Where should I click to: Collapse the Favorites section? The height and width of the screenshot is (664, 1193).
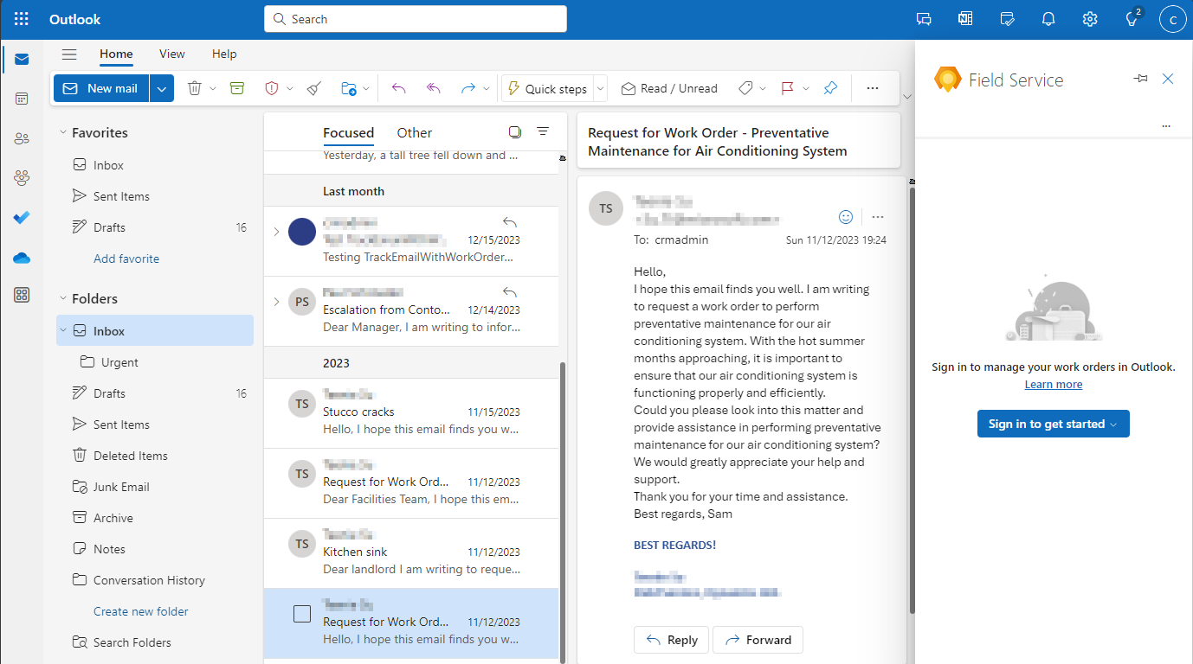tap(61, 131)
